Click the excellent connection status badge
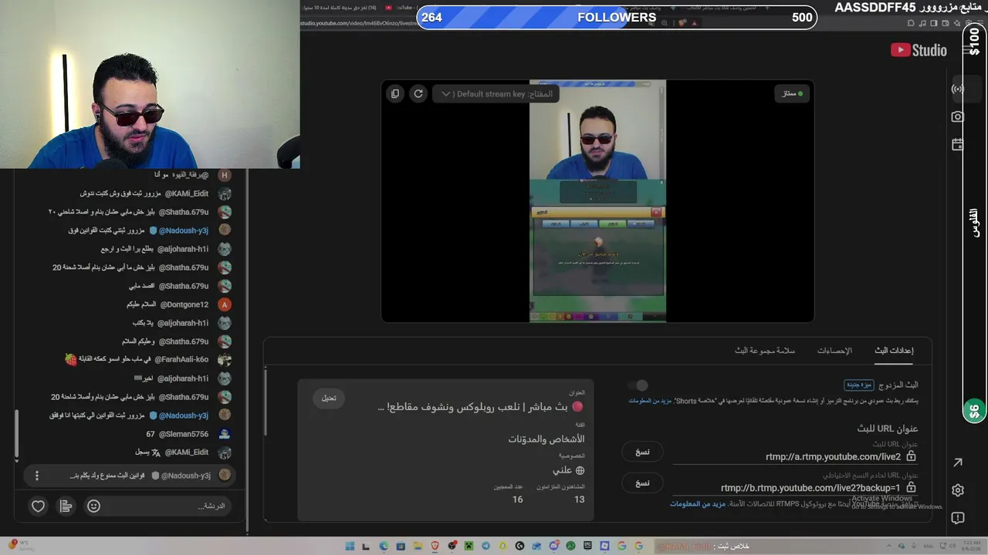 [792, 94]
